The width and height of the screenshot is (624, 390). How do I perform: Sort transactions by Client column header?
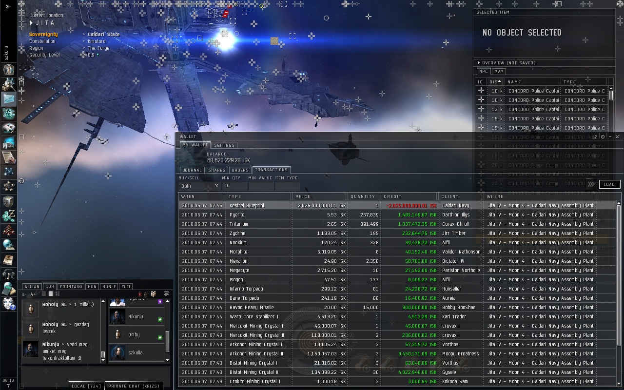pos(460,196)
